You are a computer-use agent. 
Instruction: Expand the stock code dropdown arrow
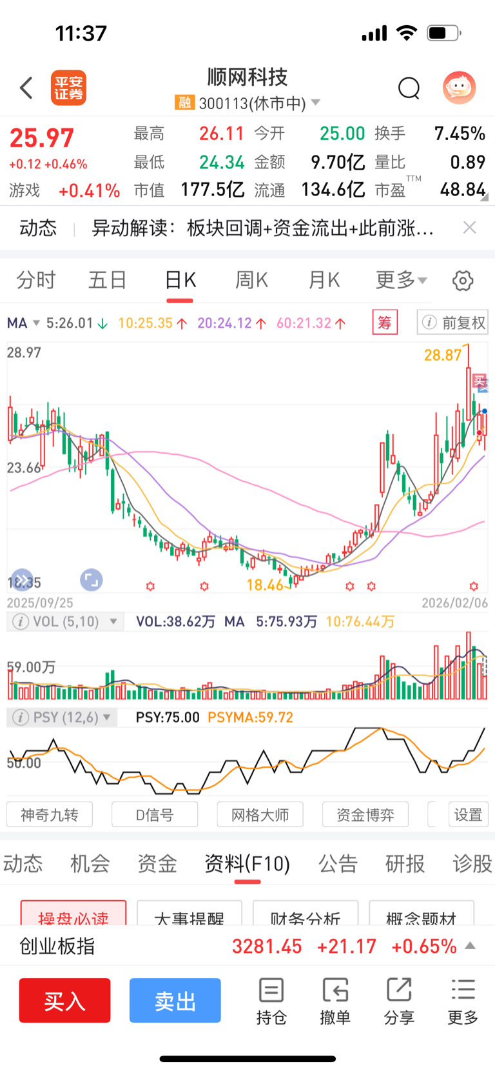pos(315,103)
